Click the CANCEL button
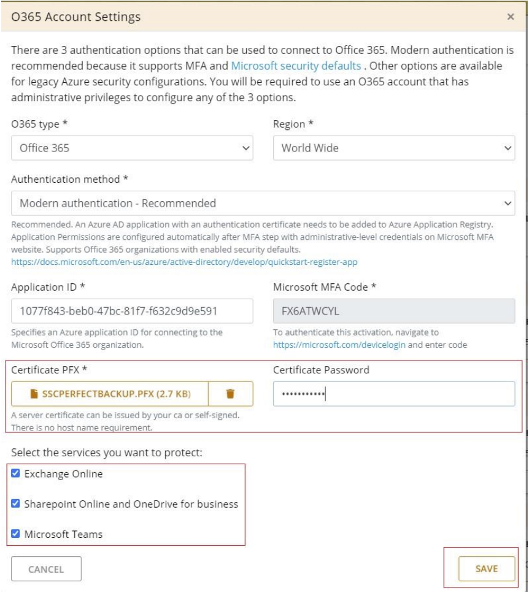The width and height of the screenshot is (529, 593). [x=46, y=569]
